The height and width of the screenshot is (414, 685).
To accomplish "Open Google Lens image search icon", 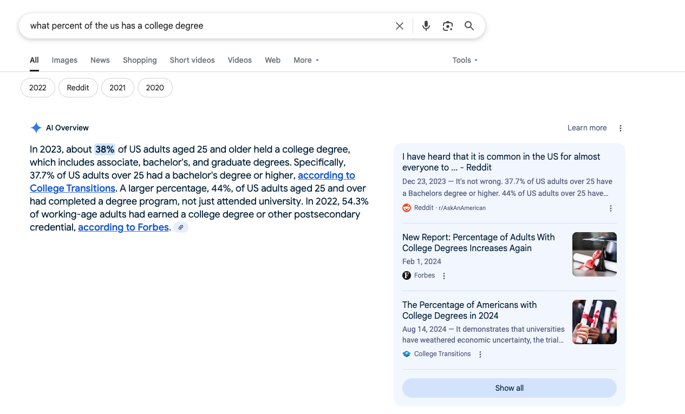I will click(447, 26).
